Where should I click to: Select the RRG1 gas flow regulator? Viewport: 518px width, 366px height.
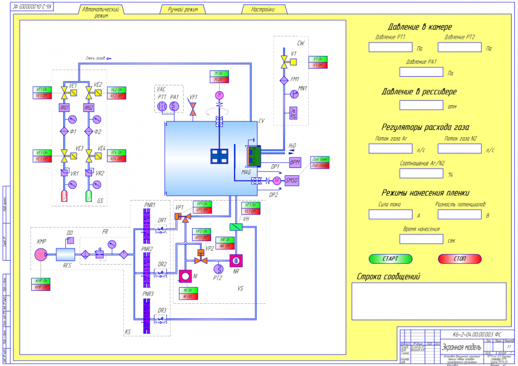64,108
